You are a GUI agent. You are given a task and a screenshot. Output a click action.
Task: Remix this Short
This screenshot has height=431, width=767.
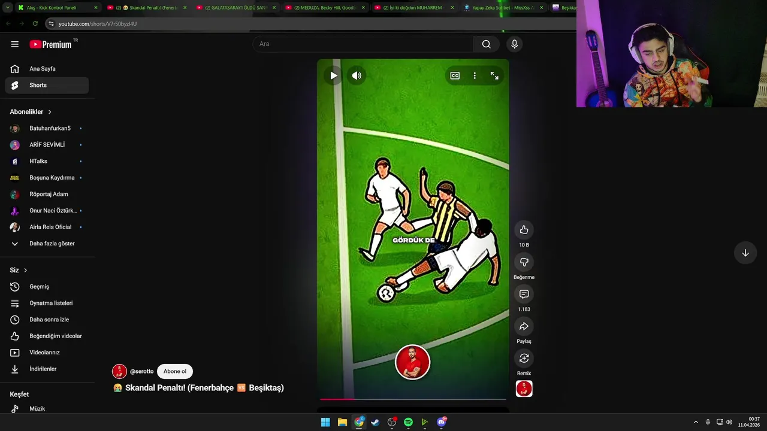(x=524, y=358)
